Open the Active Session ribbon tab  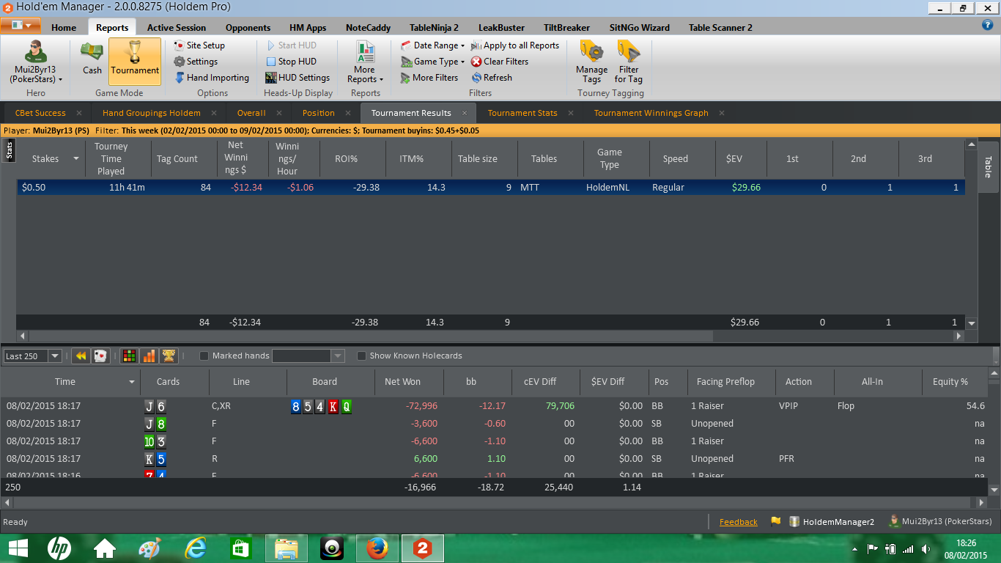tap(177, 28)
